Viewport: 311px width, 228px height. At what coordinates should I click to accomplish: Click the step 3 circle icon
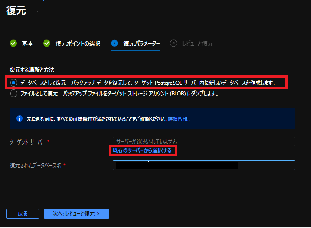pos(115,43)
